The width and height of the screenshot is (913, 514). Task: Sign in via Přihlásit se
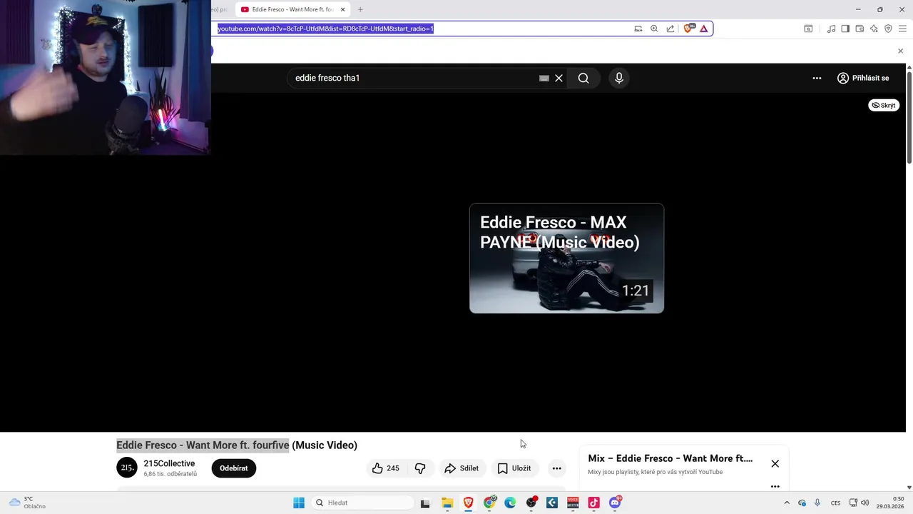click(863, 78)
